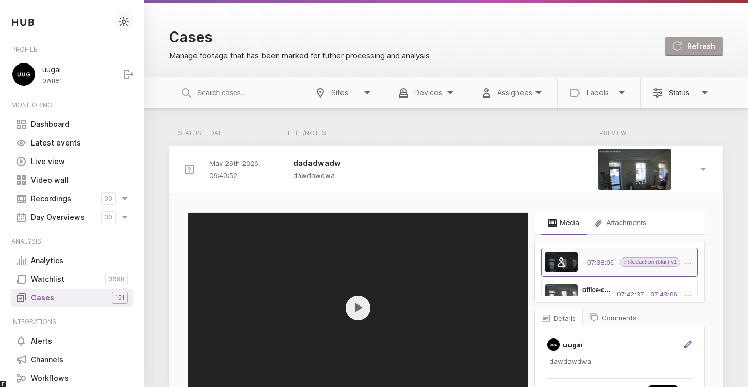Expand the Day Overviews dropdown arrow

125,217
